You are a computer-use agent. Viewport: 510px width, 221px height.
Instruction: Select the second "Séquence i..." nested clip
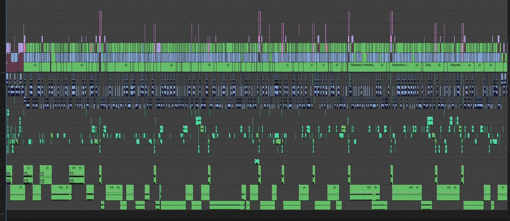[x=399, y=67]
